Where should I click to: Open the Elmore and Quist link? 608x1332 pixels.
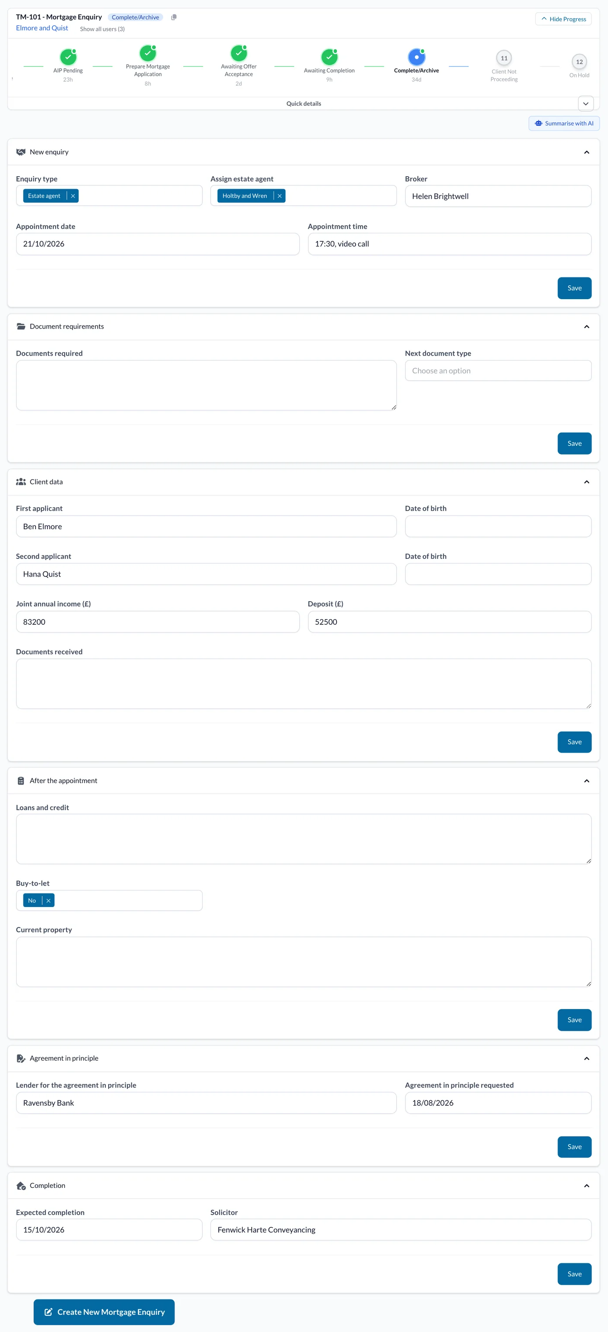point(42,28)
